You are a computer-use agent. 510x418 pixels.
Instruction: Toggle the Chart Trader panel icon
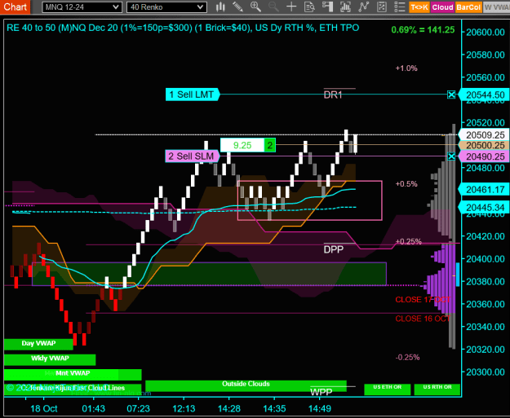[327, 7]
